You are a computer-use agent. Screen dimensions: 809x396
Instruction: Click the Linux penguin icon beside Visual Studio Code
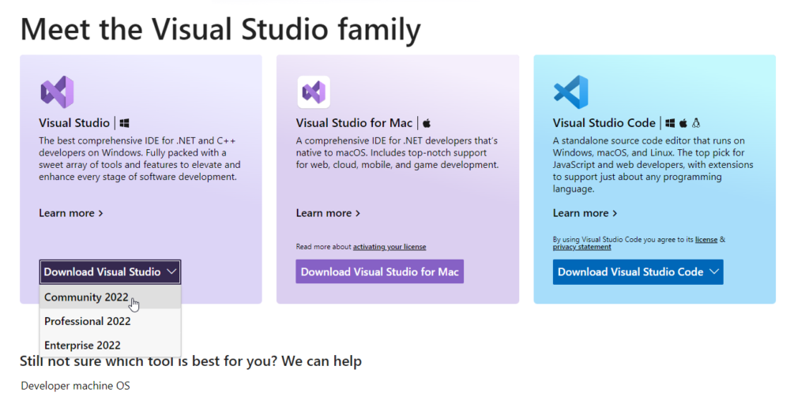696,123
